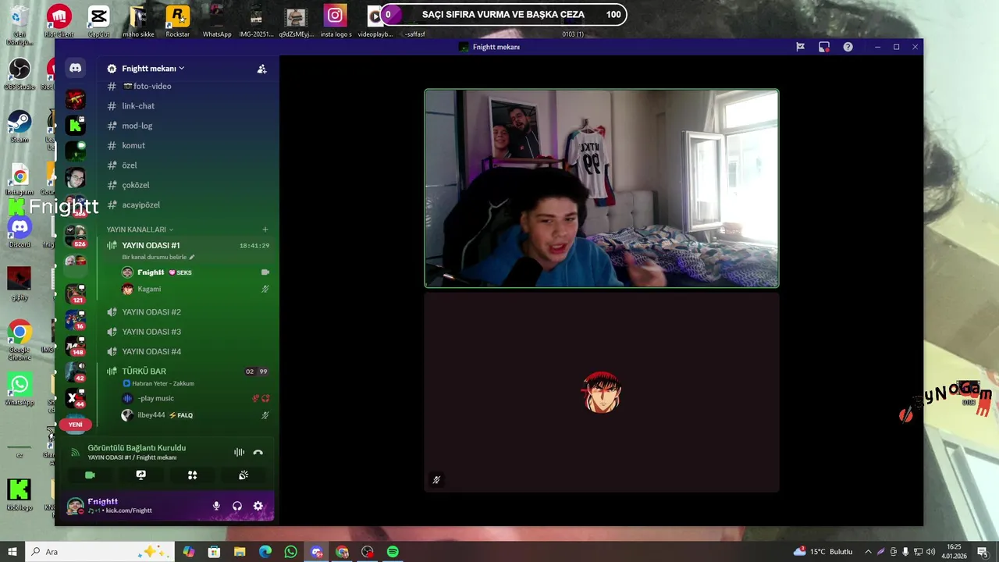Open the Steam desktop shortcut
Image resolution: width=999 pixels, height=562 pixels.
coord(19,126)
